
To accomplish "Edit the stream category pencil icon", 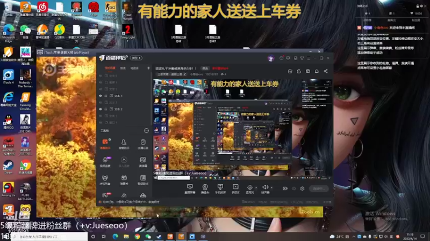I will (x=185, y=74).
